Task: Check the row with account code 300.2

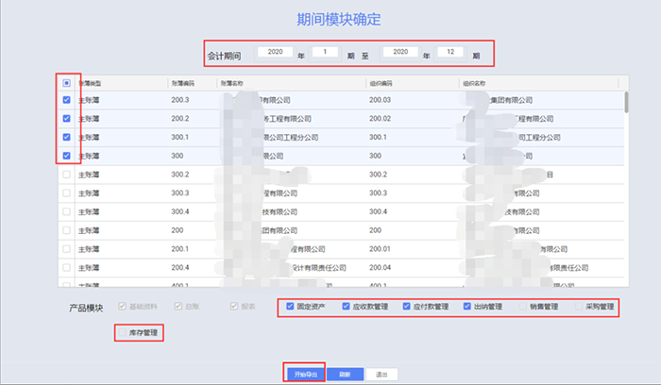Action: pyautogui.click(x=67, y=175)
